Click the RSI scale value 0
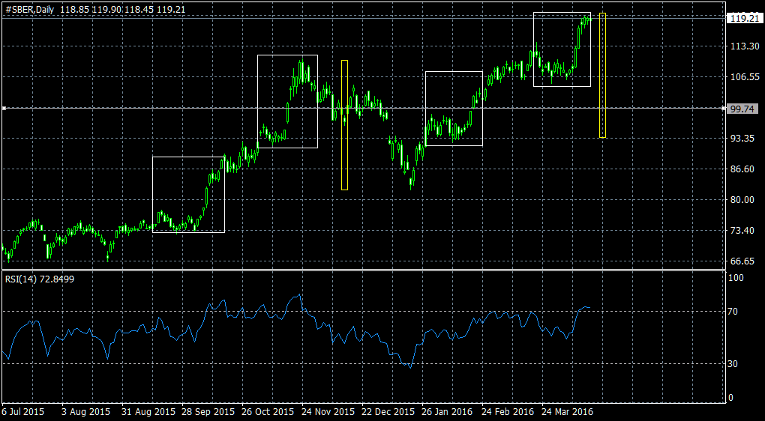The image size is (765, 421). [730, 398]
